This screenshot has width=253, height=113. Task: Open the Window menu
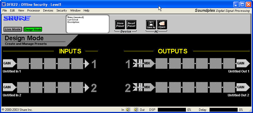[75, 10]
